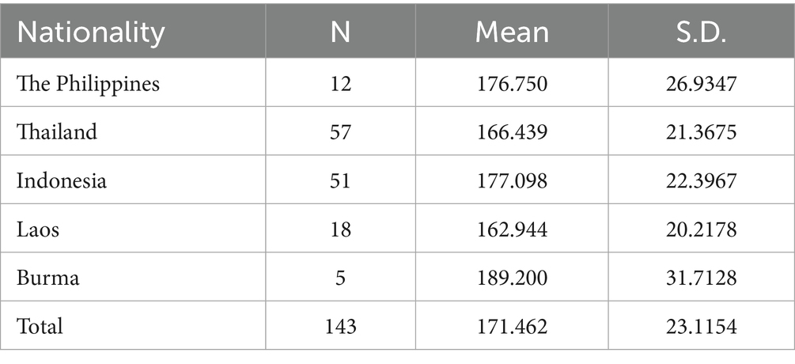Select Thailand's mean value 166.439
Screen dimensions: 795x364
[512, 131]
